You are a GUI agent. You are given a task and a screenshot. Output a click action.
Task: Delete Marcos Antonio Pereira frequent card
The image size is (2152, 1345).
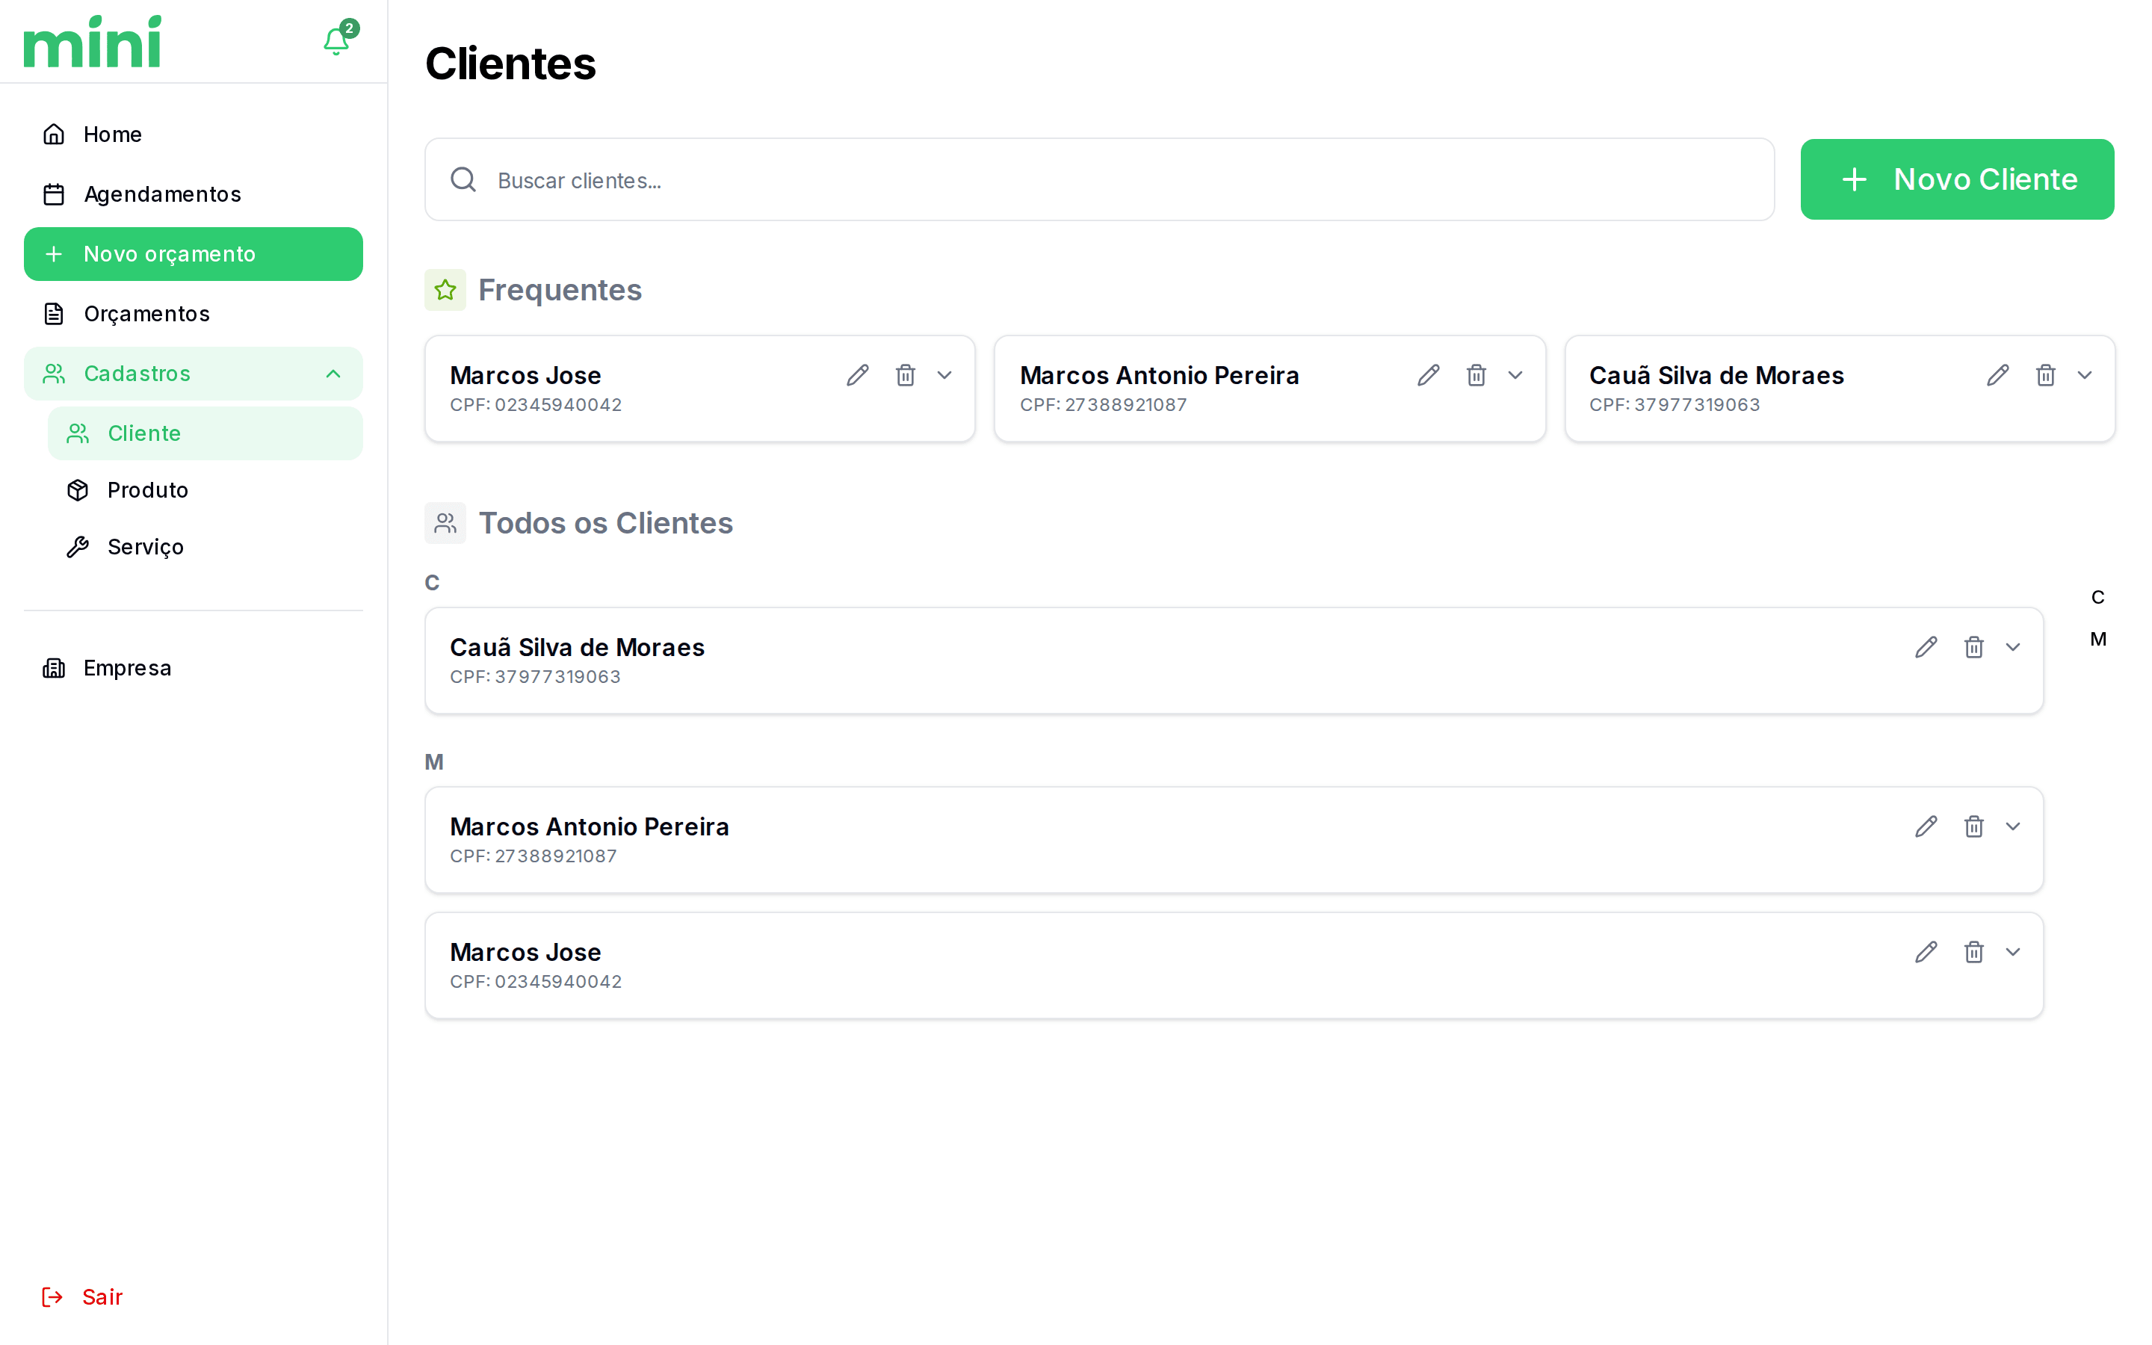(x=1477, y=375)
